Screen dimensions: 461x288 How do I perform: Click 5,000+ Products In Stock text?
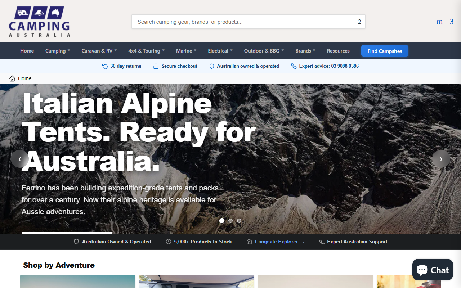[x=203, y=242]
